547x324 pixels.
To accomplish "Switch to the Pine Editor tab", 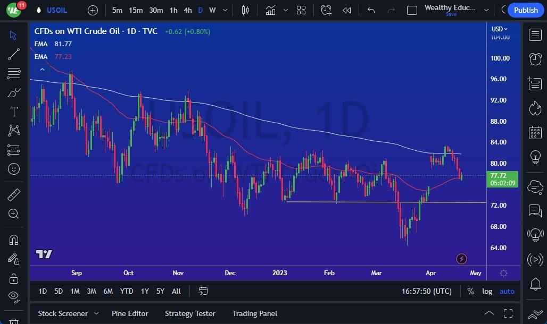I will tap(130, 313).
